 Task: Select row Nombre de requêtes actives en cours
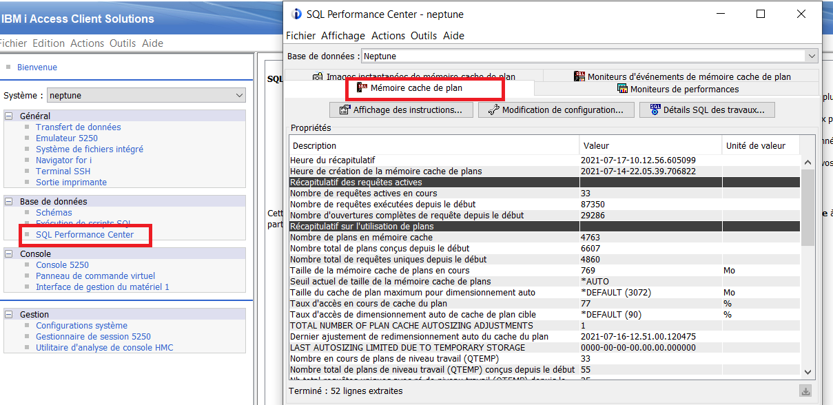click(544, 193)
